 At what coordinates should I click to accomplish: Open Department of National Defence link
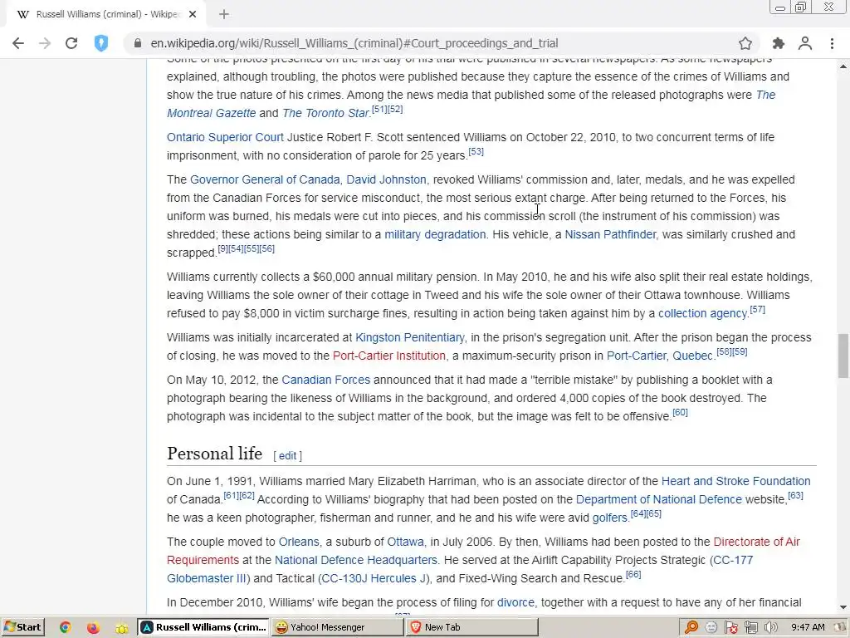coord(658,499)
